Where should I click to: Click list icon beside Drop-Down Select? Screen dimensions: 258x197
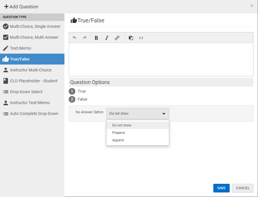[x=6, y=92]
